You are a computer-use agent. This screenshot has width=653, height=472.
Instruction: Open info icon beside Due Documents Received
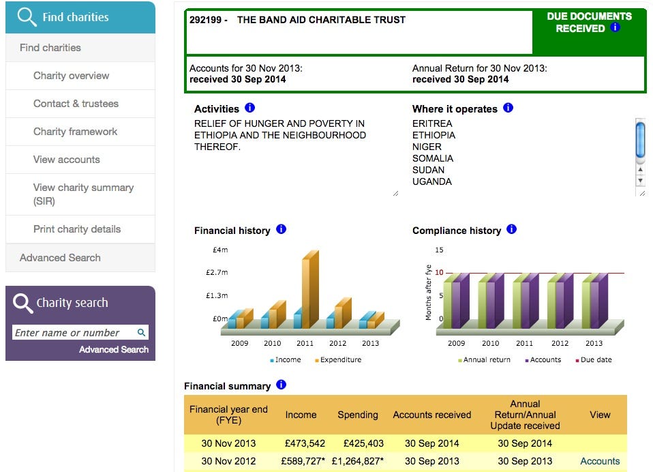click(615, 27)
